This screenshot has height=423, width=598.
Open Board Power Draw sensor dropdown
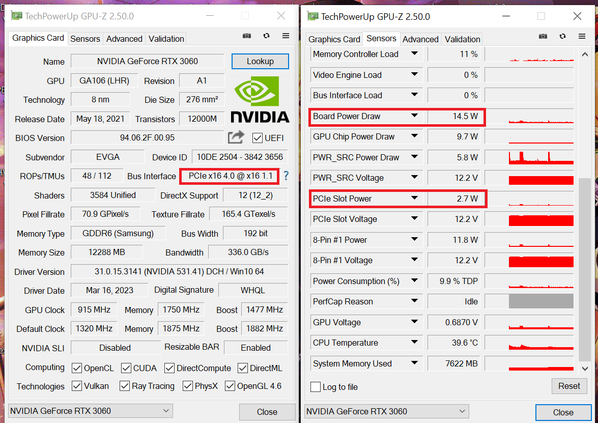point(414,116)
